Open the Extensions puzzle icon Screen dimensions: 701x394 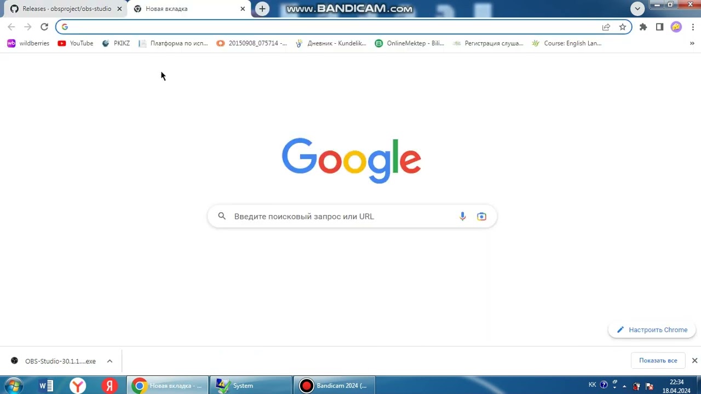[643, 27]
